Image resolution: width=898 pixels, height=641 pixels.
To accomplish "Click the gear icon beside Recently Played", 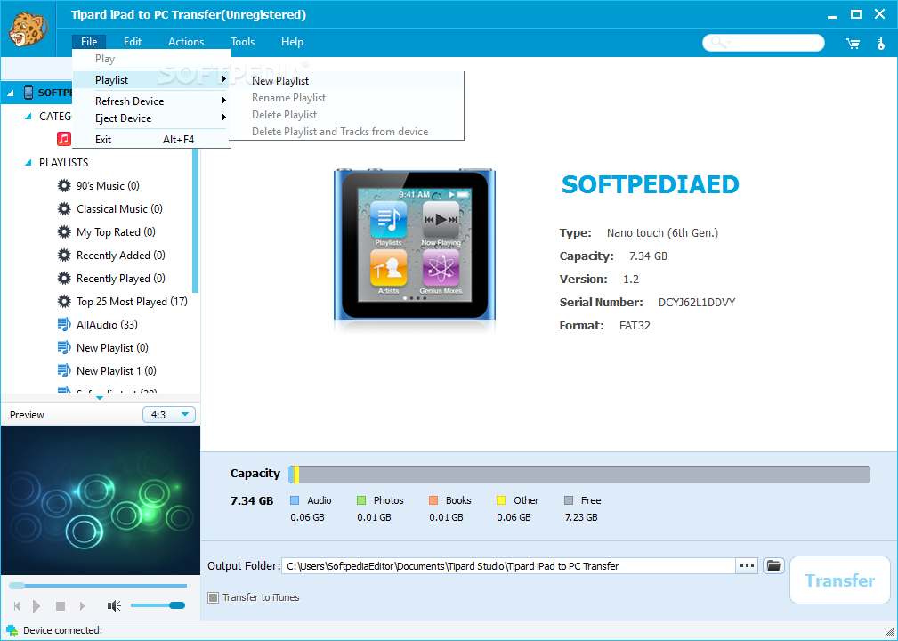I will pos(64,279).
